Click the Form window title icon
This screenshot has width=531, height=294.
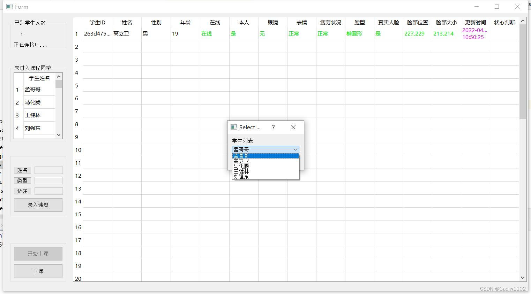pos(9,7)
